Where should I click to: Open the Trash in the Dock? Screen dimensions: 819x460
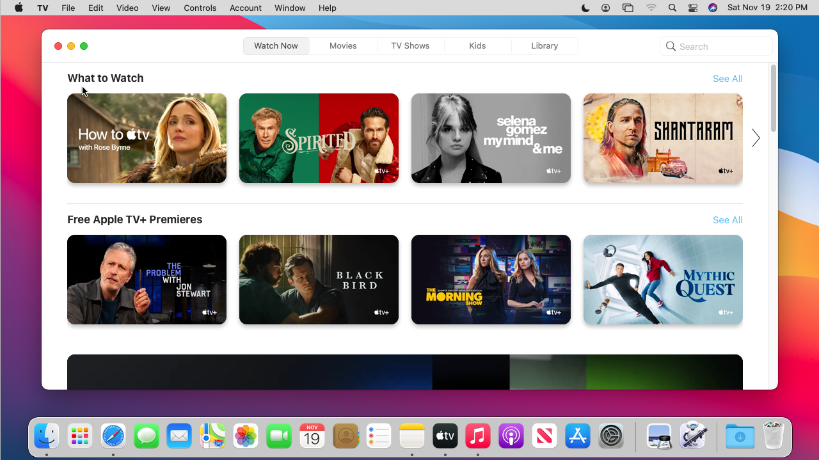click(x=774, y=436)
